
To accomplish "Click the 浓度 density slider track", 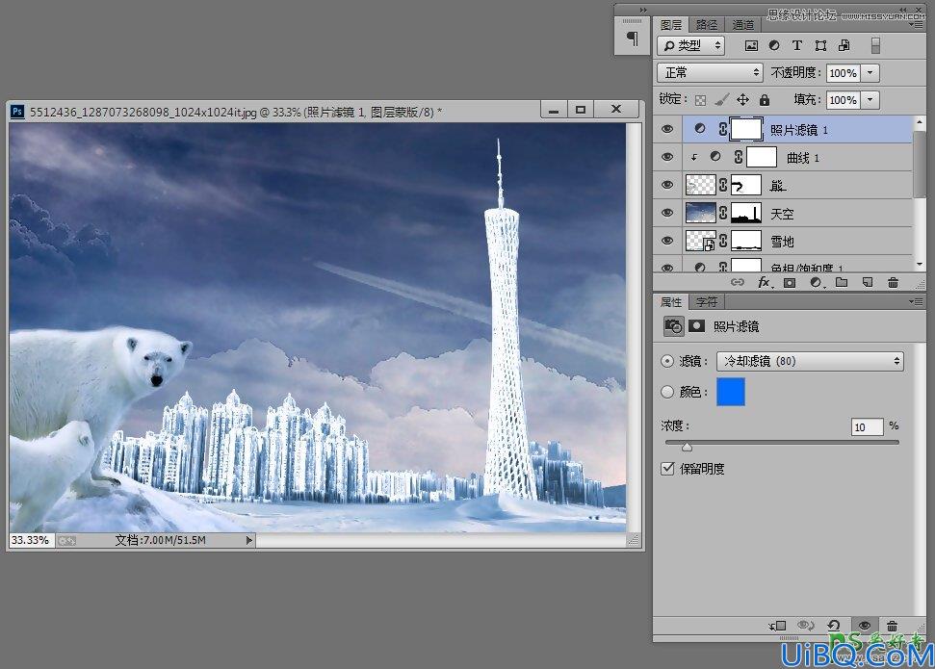I will (782, 443).
